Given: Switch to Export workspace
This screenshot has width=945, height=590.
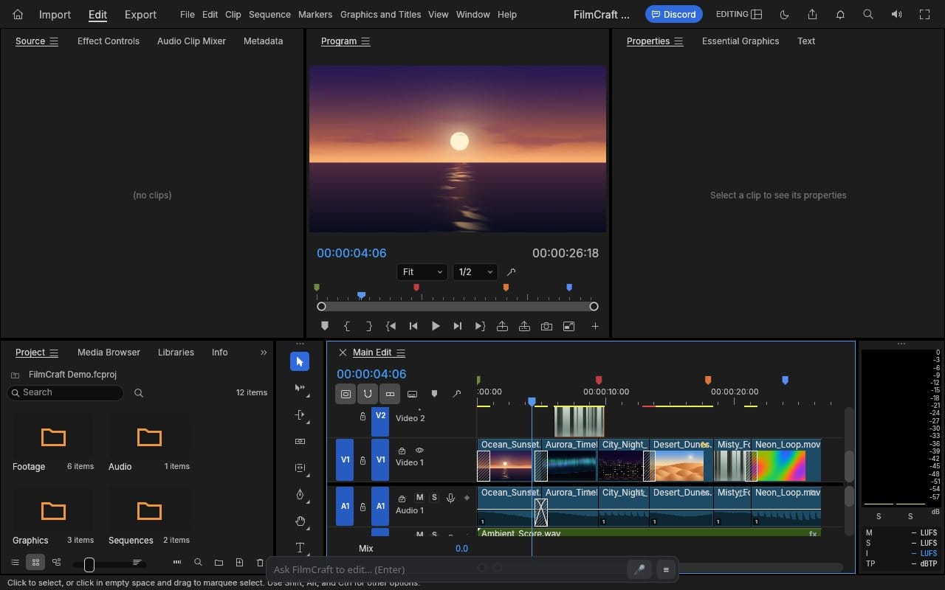Looking at the screenshot, I should [x=140, y=14].
